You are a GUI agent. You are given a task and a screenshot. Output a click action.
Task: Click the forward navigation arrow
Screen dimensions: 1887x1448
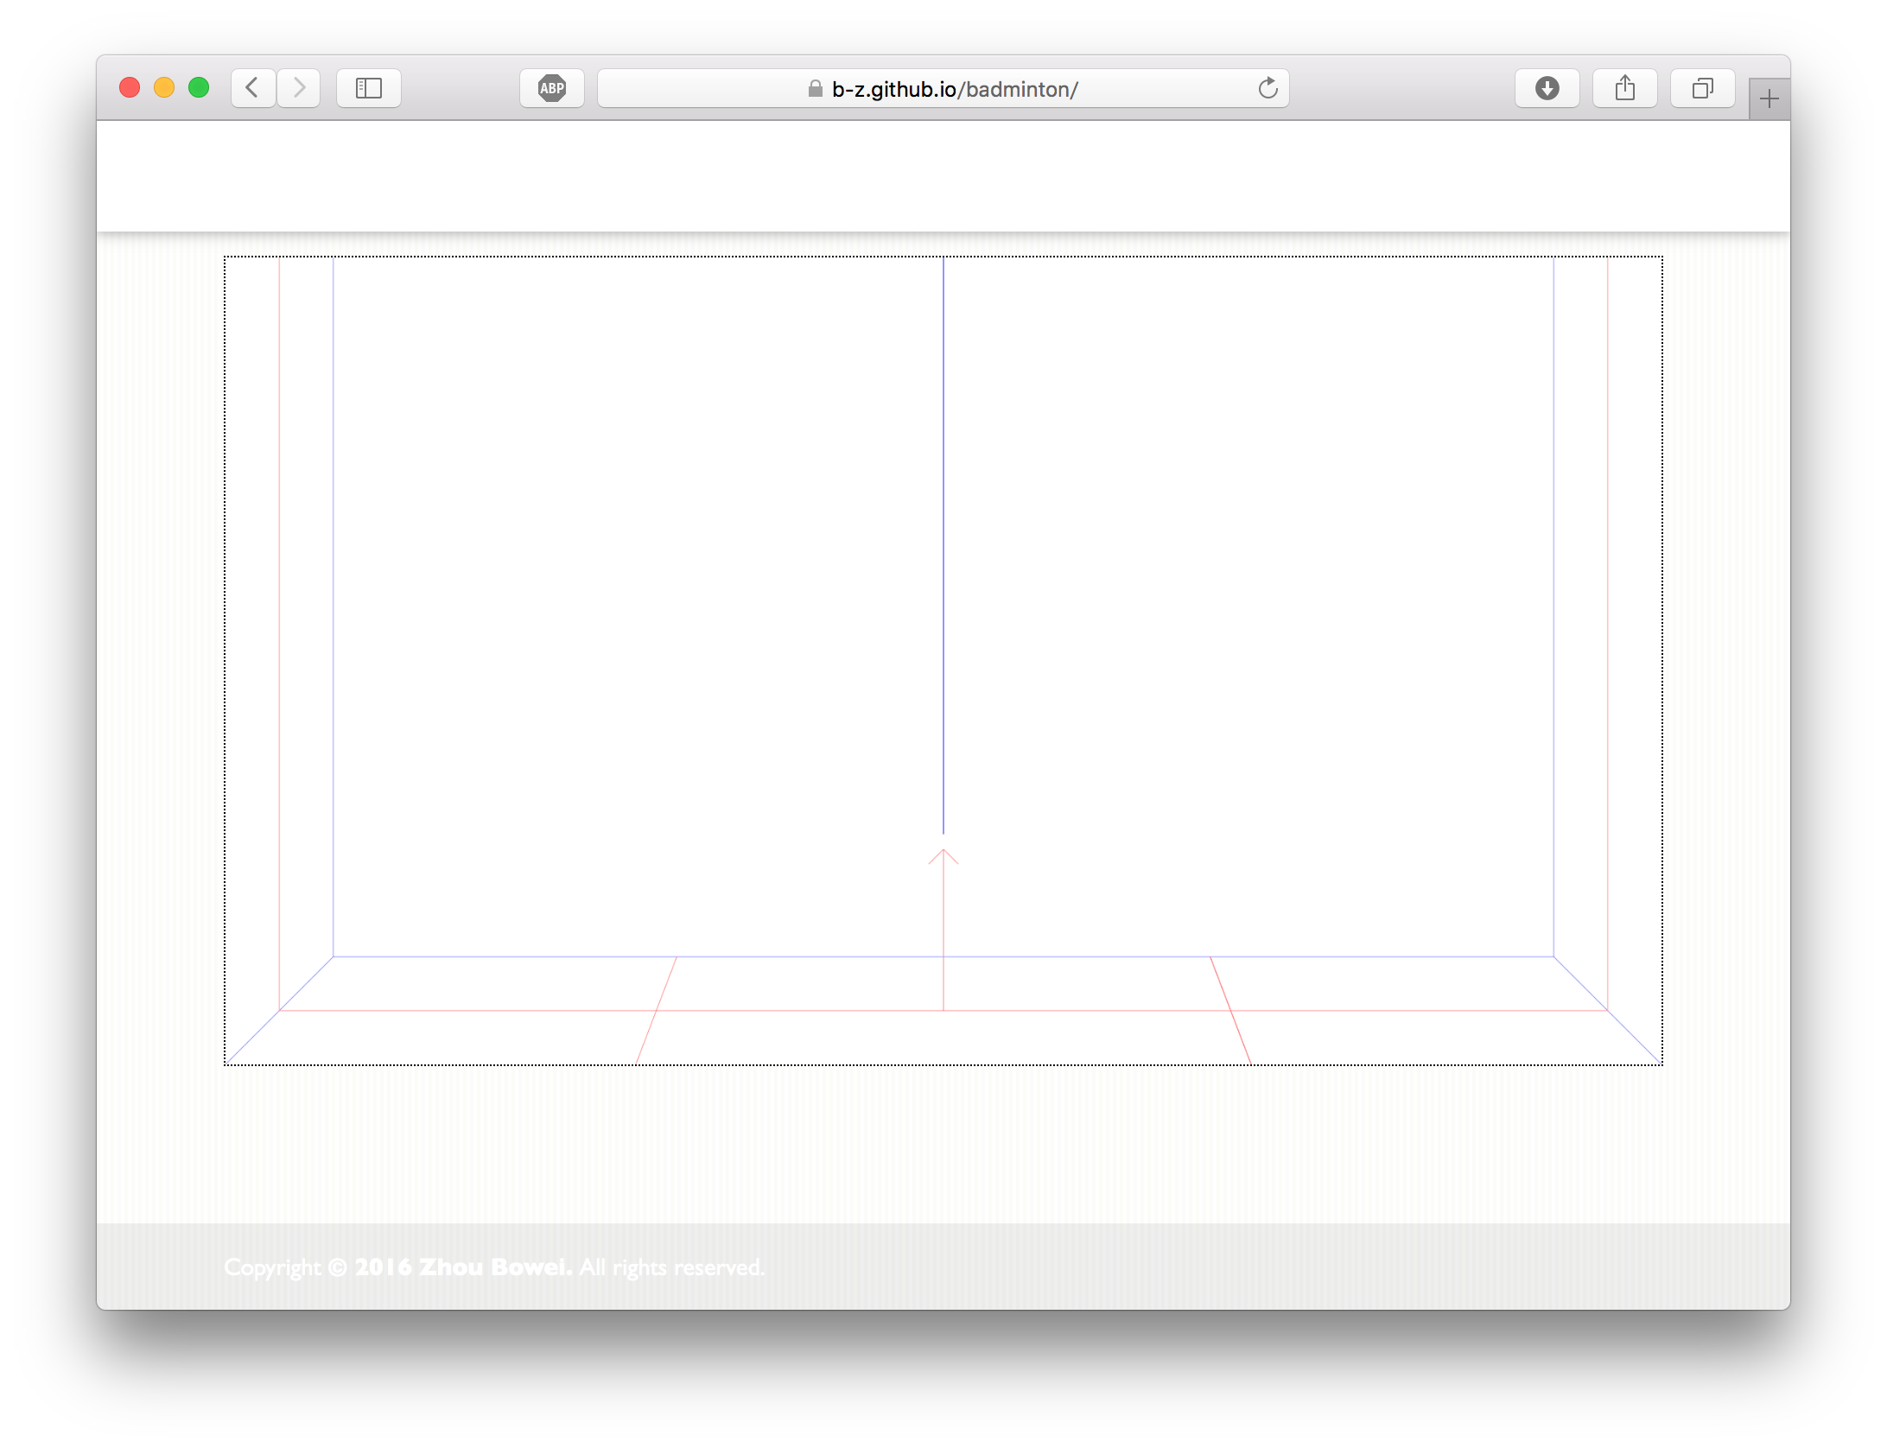tap(299, 88)
